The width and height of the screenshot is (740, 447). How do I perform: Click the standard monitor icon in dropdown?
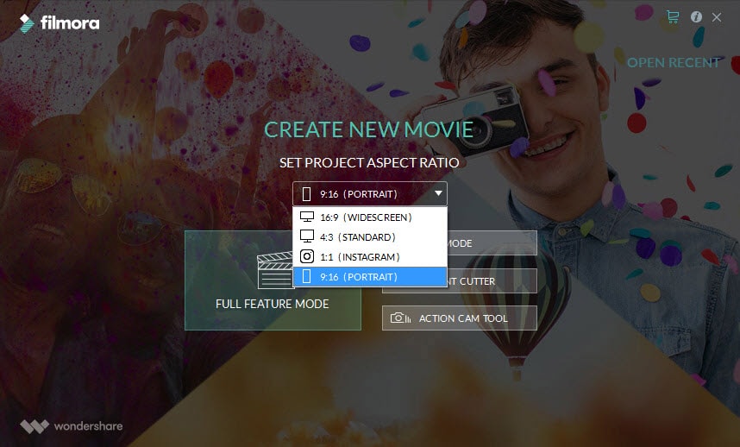click(307, 236)
